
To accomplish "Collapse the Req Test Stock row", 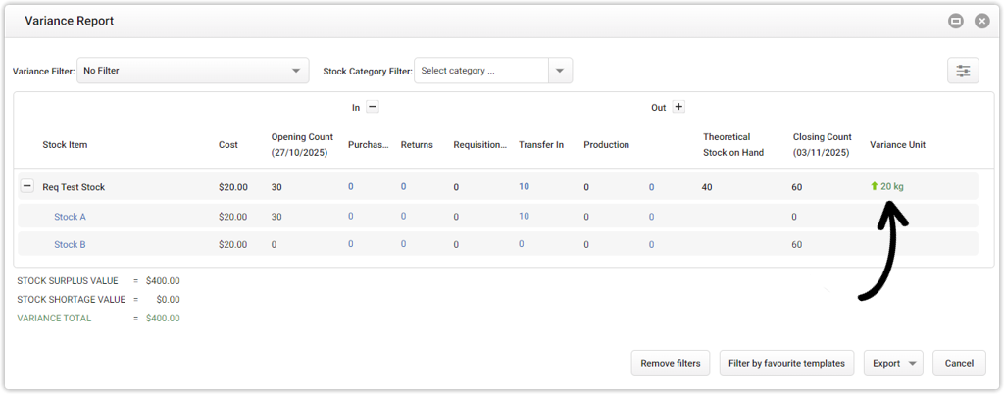I will [27, 187].
